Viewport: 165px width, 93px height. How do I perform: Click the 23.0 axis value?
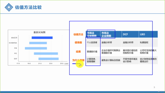point(51,64)
